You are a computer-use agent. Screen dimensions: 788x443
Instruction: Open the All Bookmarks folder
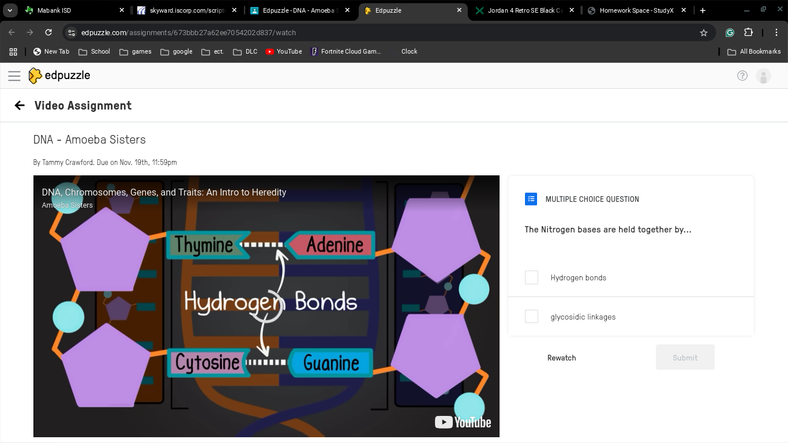click(x=754, y=51)
